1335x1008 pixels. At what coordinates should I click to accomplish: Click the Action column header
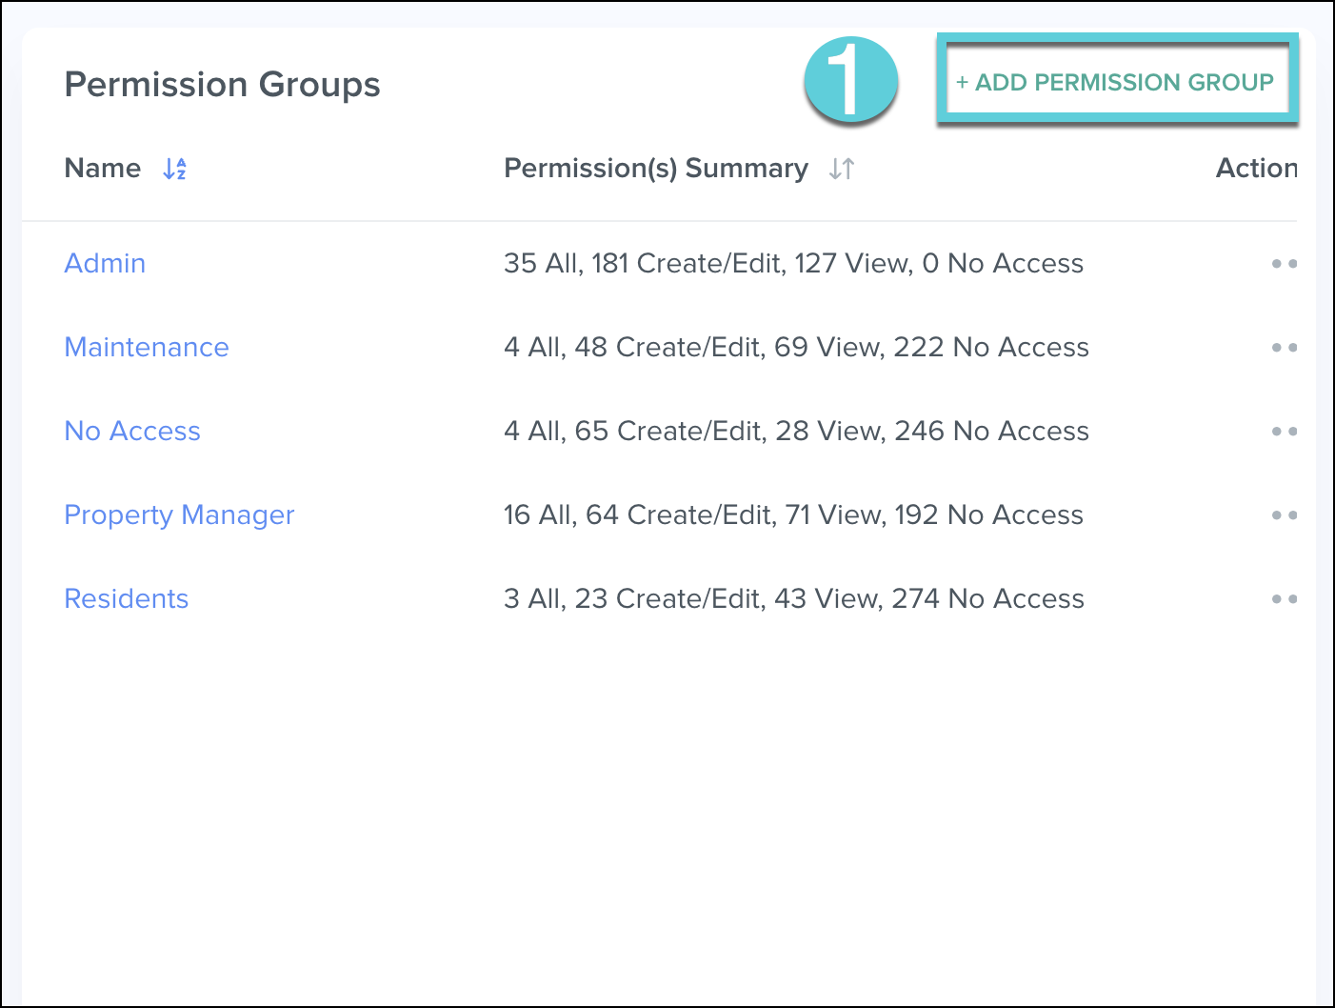(x=1257, y=169)
